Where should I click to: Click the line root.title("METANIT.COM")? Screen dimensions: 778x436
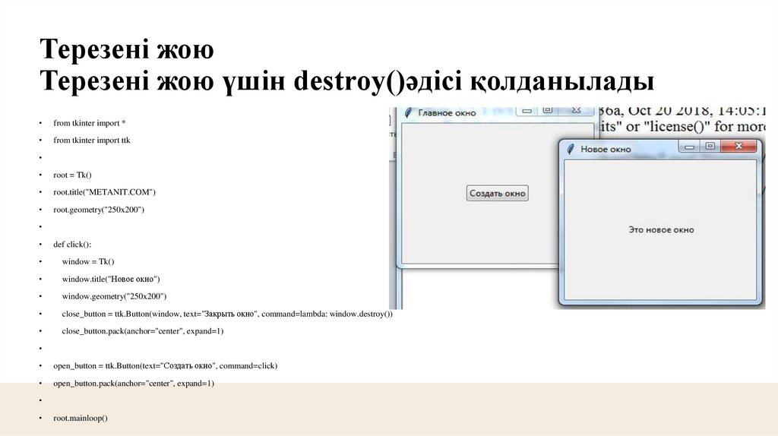[x=104, y=192]
